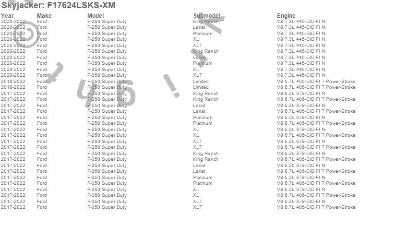This screenshot has height=240, width=408.
Task: Click the Model column header
Action: (x=96, y=16)
